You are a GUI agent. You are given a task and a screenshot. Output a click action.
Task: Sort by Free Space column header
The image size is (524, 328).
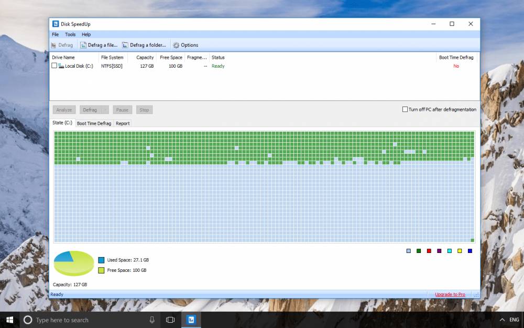(x=170, y=58)
